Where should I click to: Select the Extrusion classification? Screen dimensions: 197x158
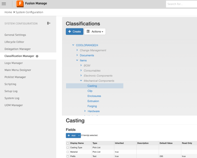93,101
